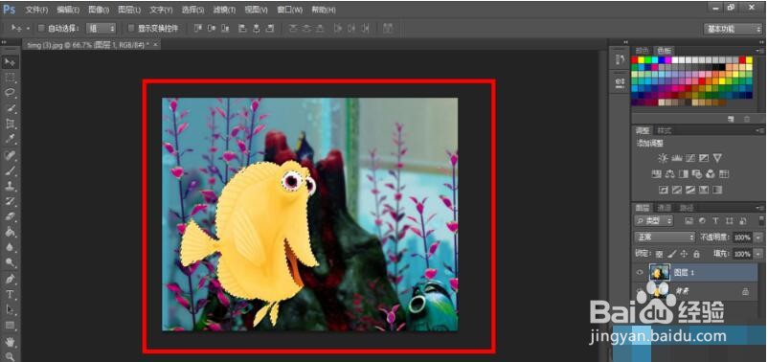The height and width of the screenshot is (362, 768).
Task: Click the delete swatch trash icon
Action: click(x=746, y=119)
